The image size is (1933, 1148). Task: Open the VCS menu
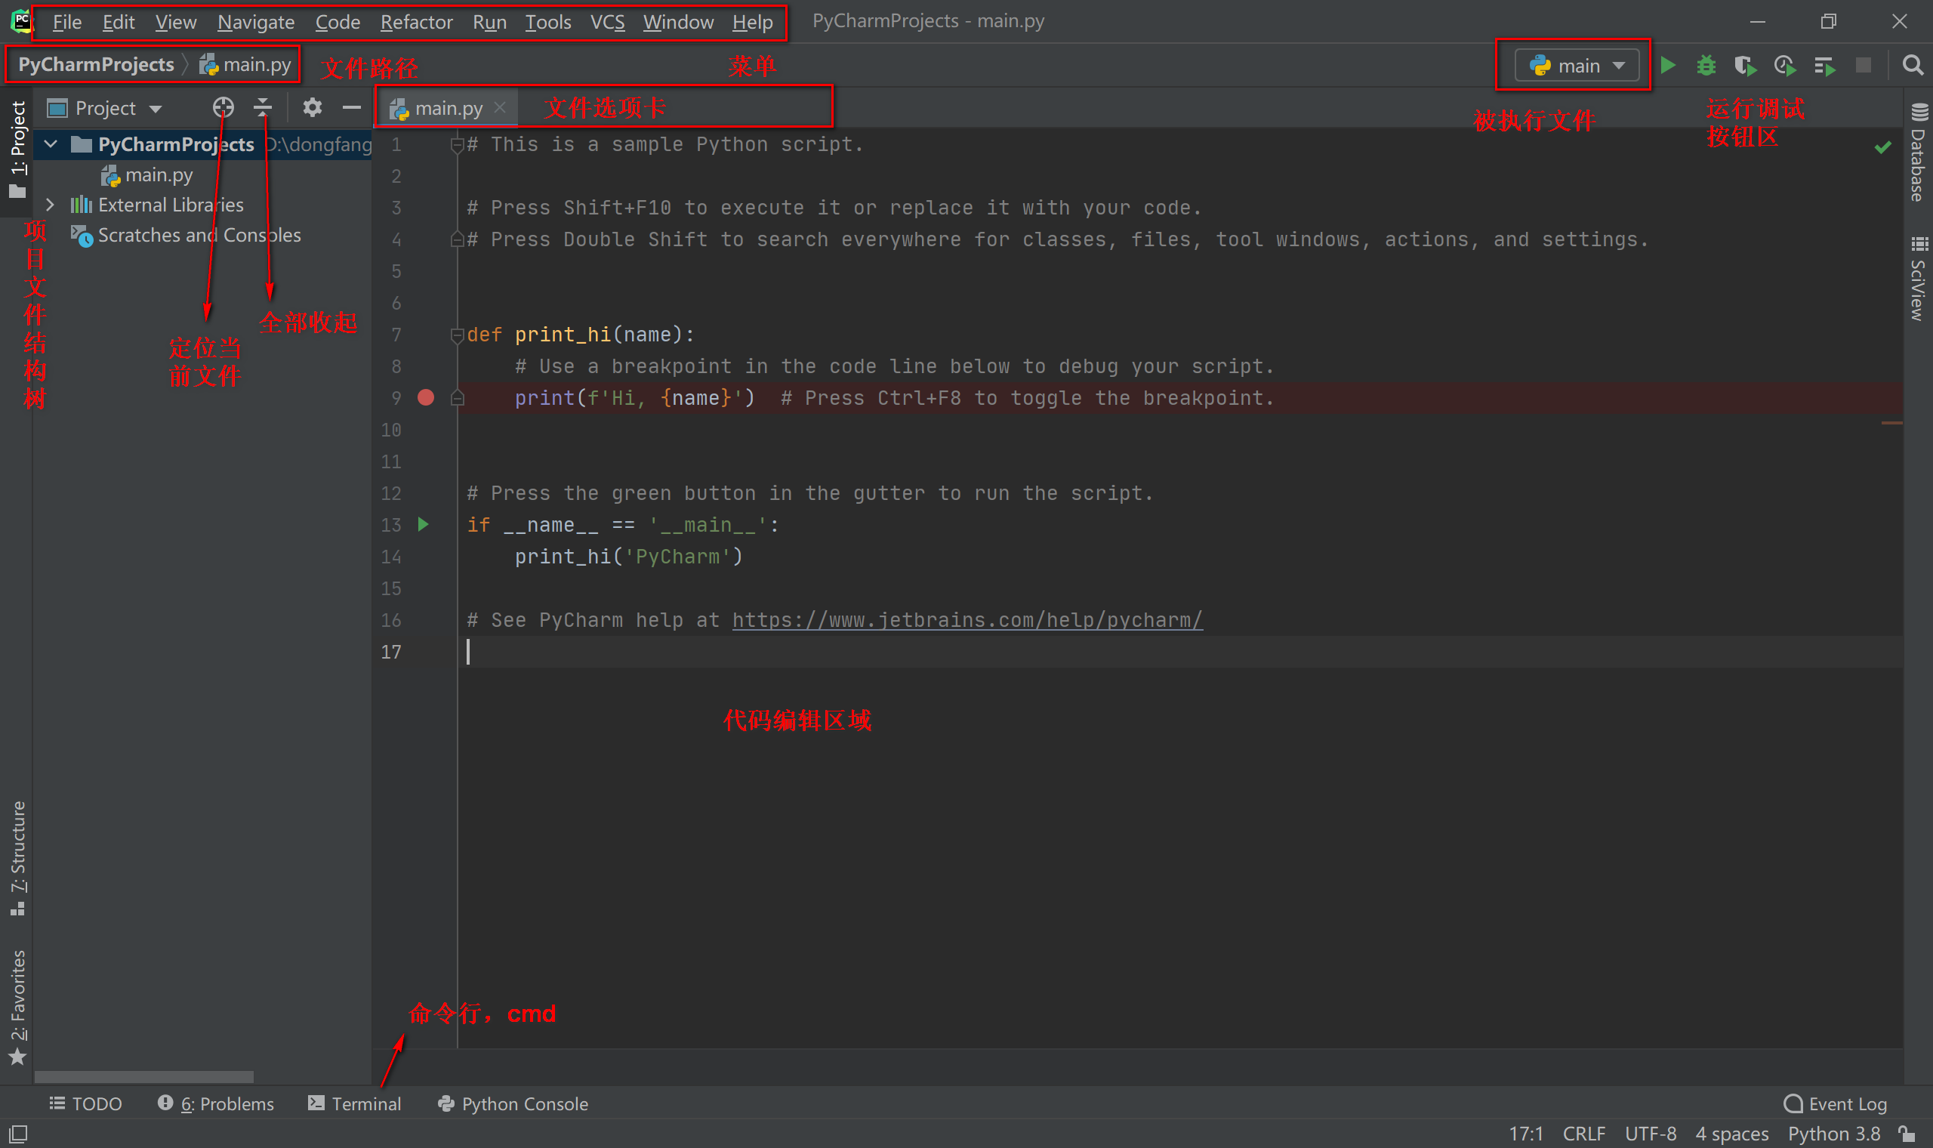[607, 22]
